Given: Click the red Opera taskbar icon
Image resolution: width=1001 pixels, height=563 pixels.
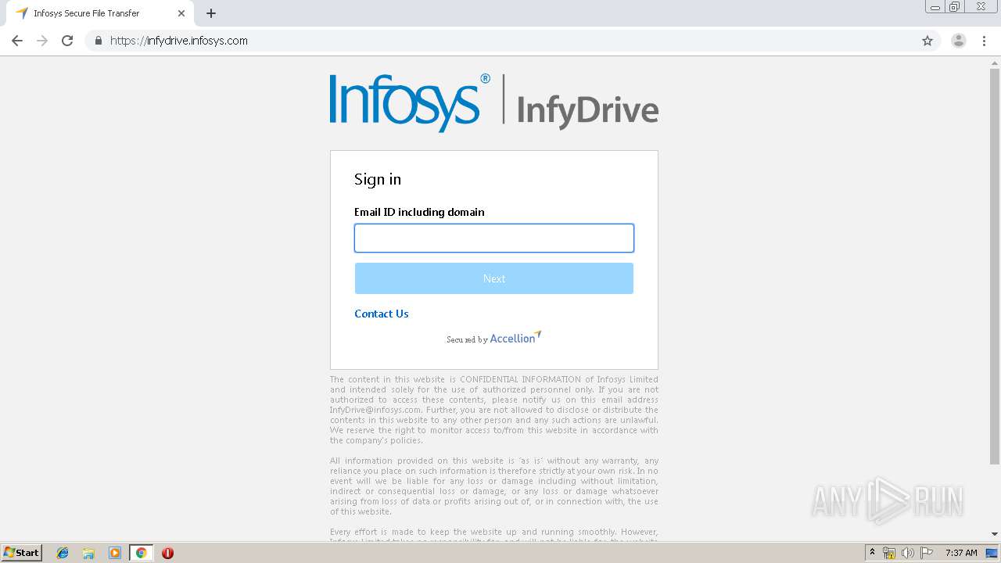Looking at the screenshot, I should coord(167,553).
